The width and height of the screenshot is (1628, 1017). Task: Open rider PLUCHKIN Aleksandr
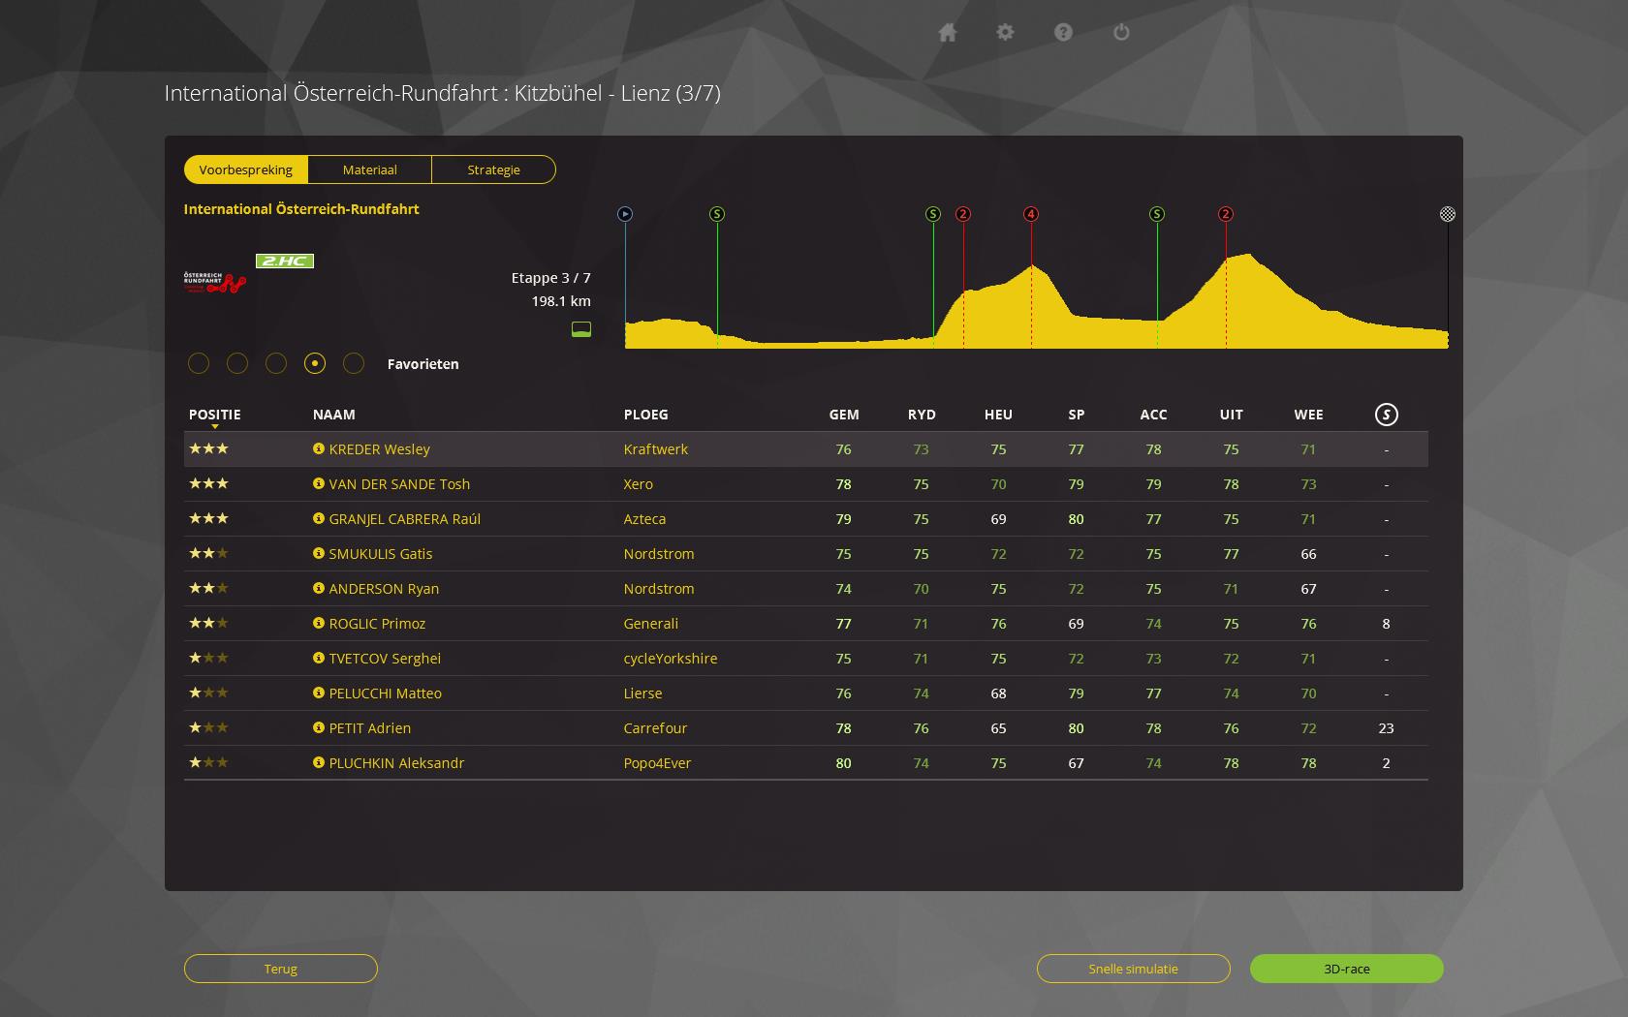pyautogui.click(x=396, y=763)
